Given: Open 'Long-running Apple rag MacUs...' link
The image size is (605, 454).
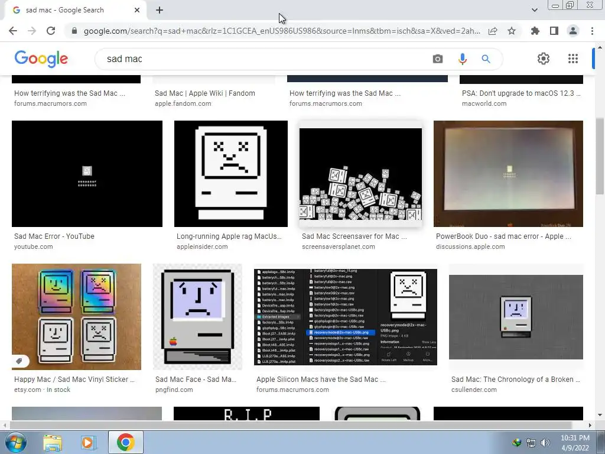Looking at the screenshot, I should pos(229,236).
